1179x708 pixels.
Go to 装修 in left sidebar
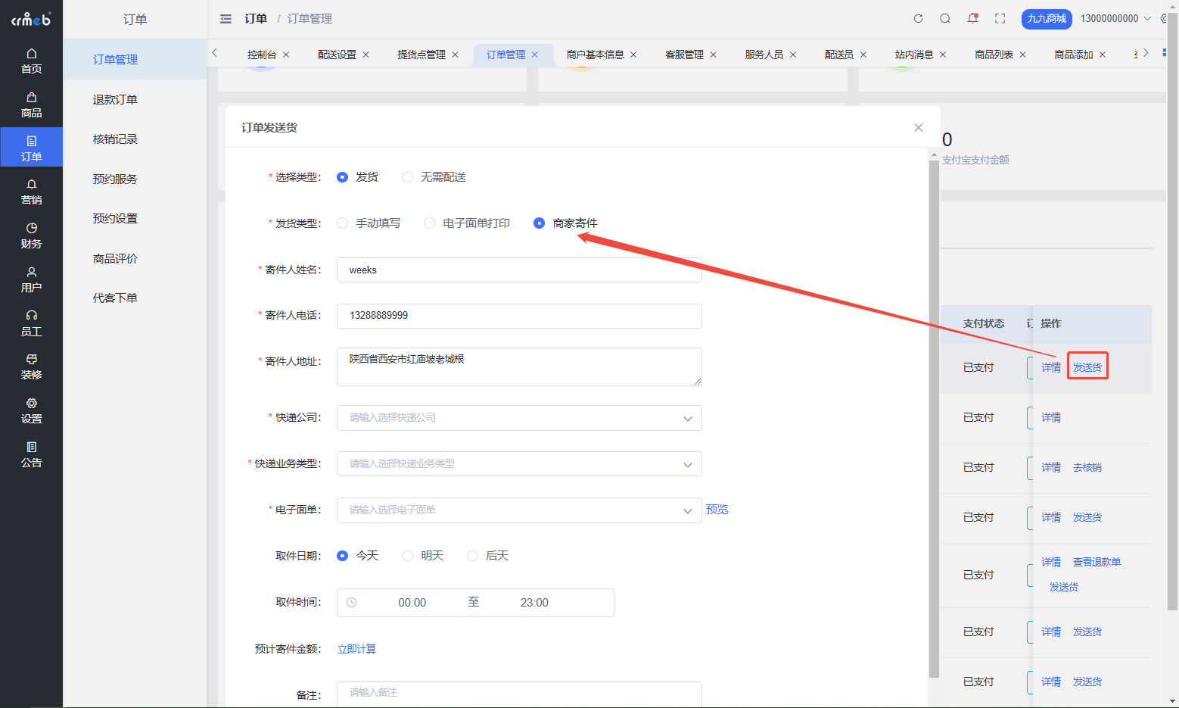click(x=31, y=366)
